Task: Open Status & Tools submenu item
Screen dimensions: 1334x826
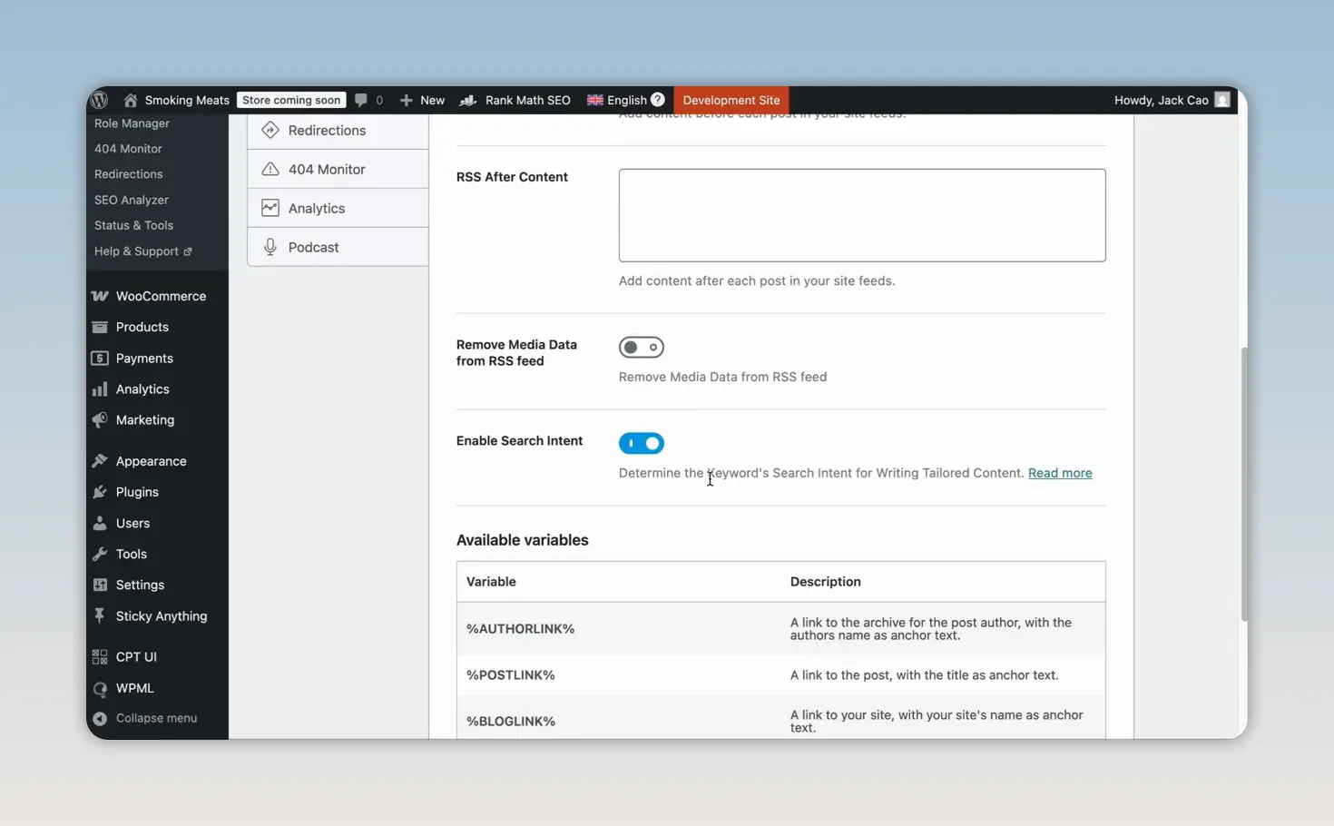Action: [133, 225]
